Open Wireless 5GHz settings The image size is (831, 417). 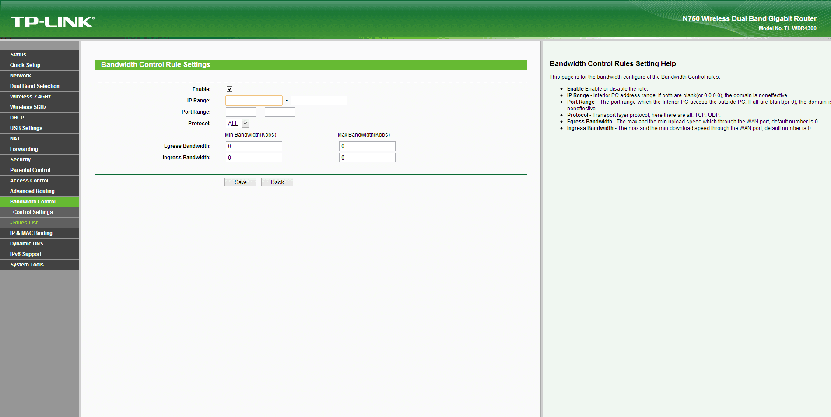(39, 107)
